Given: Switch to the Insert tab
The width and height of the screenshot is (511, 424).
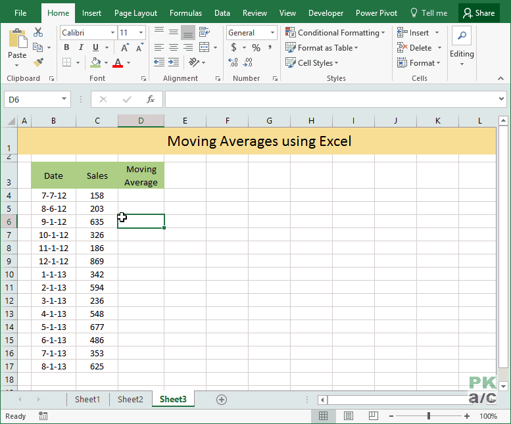Looking at the screenshot, I should [91, 13].
